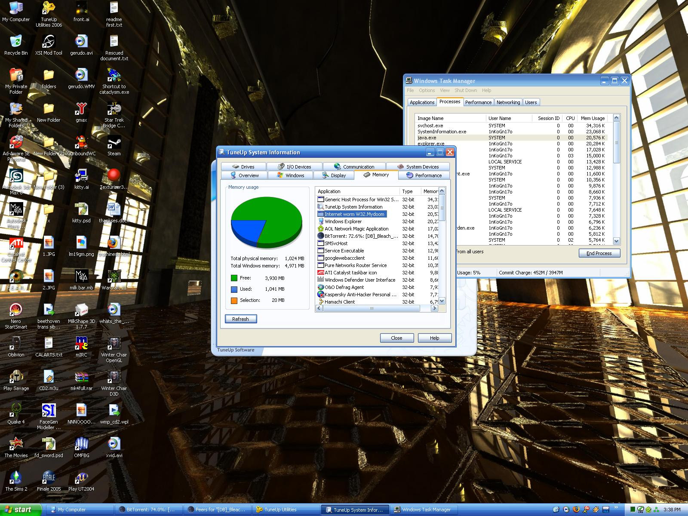Open the Warcraft III desktop shortcut
The width and height of the screenshot is (688, 516).
click(114, 280)
